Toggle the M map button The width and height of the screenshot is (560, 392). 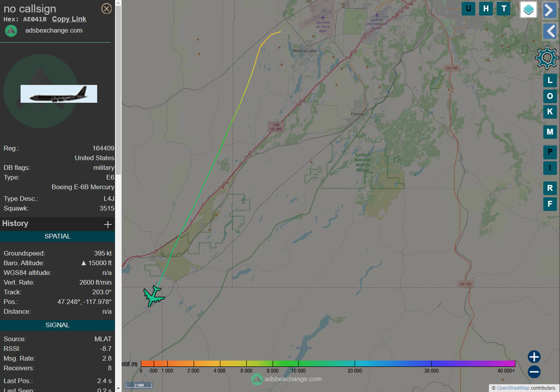[x=550, y=132]
